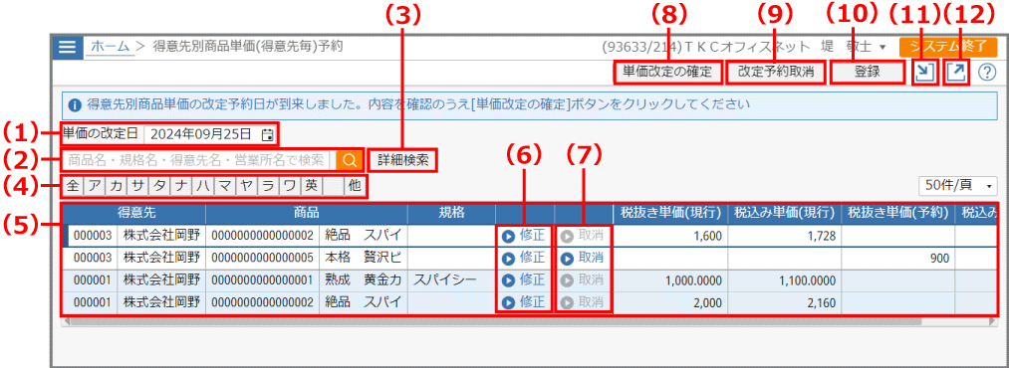Select the 1,728 tax-included price cell
Image resolution: width=1009 pixels, height=368 pixels.
coord(785,236)
